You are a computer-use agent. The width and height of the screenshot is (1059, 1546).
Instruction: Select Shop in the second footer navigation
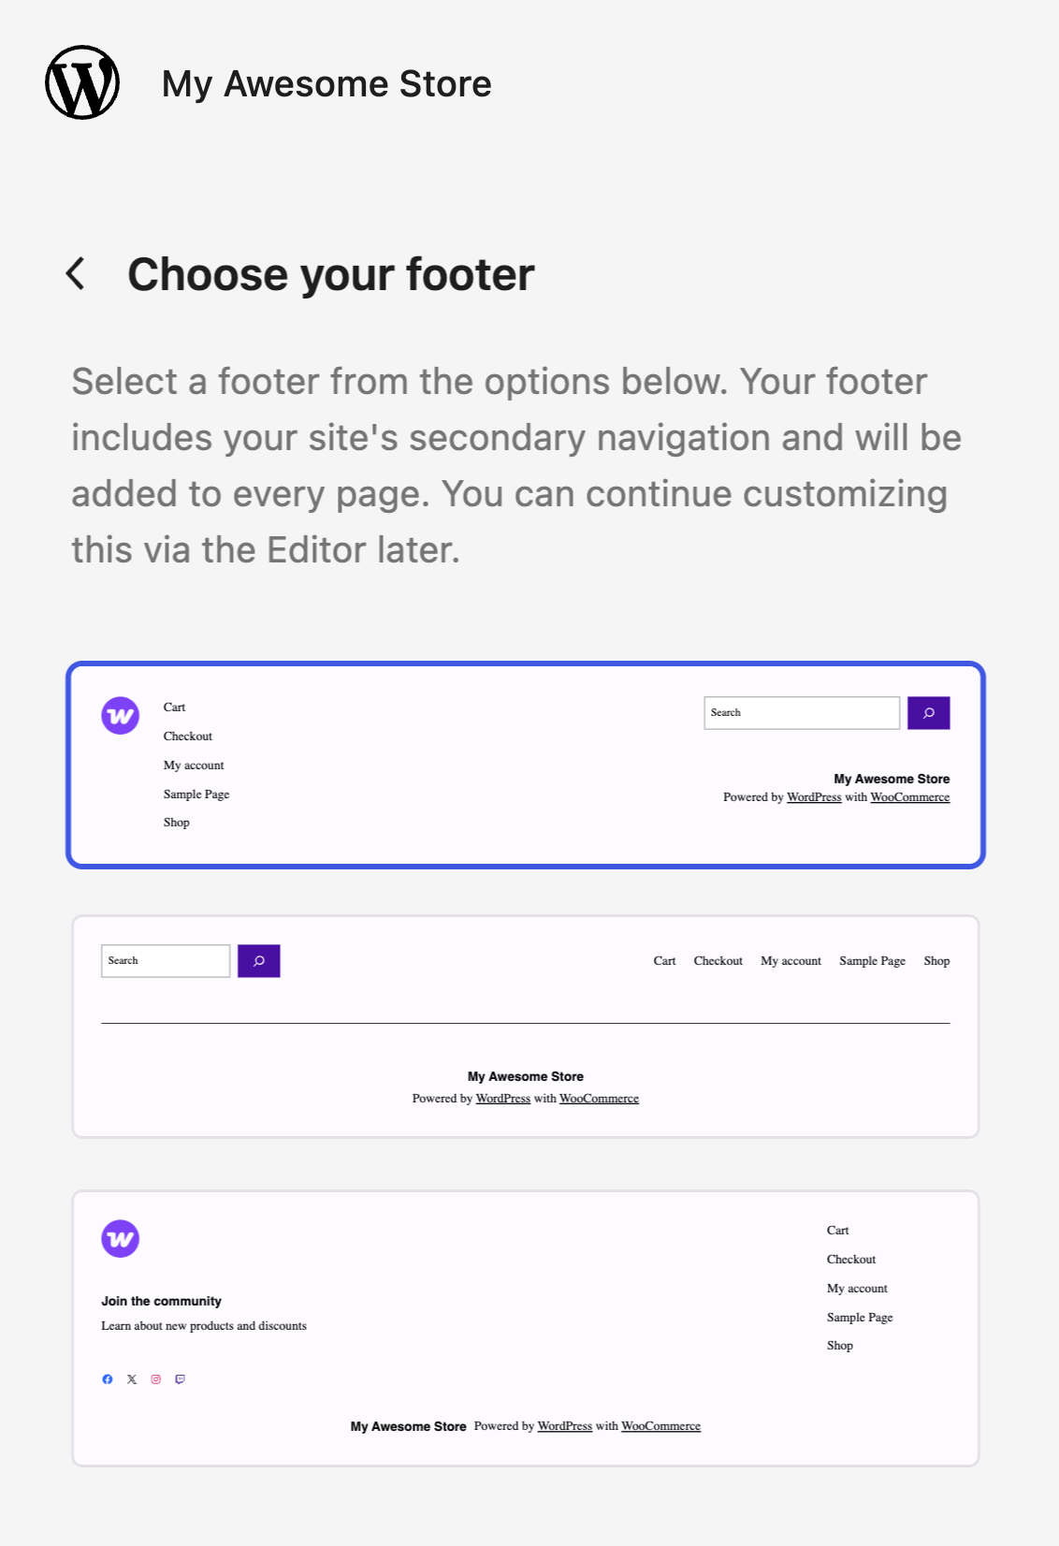click(x=937, y=960)
